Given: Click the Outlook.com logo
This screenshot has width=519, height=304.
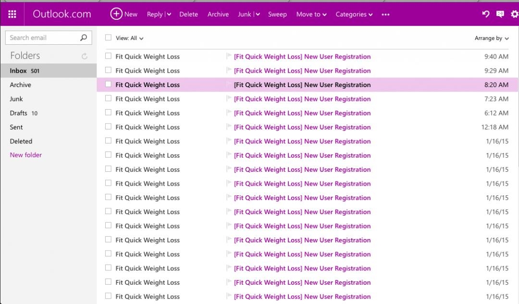Looking at the screenshot, I should tap(62, 14).
